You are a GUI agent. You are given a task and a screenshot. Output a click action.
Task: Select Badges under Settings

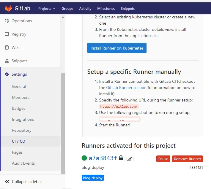(18, 108)
